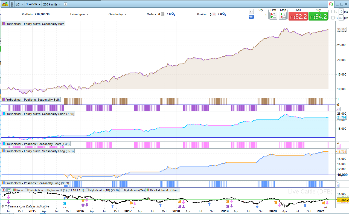349x214 pixels.
Task: Click the Stop order icon
Action: (x=283, y=16)
